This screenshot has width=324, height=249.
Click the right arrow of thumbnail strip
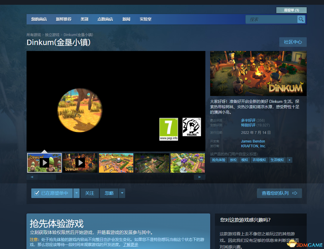coord(200,177)
